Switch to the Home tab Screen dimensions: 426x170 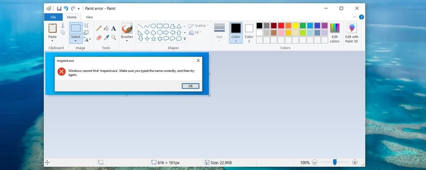pos(72,17)
